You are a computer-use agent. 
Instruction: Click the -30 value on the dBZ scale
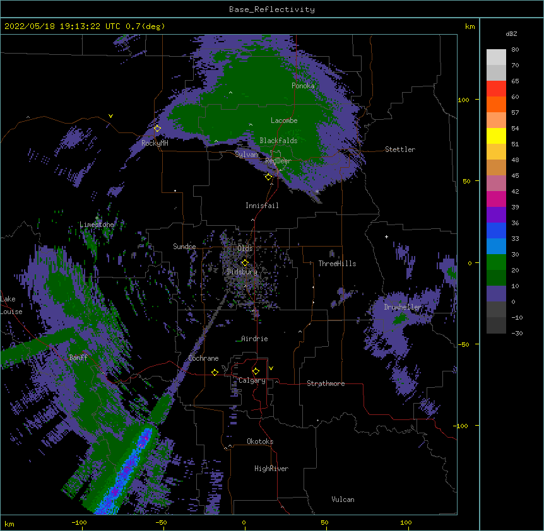coord(517,333)
